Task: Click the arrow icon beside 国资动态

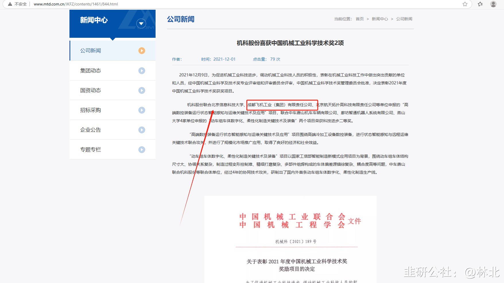Action: point(142,90)
